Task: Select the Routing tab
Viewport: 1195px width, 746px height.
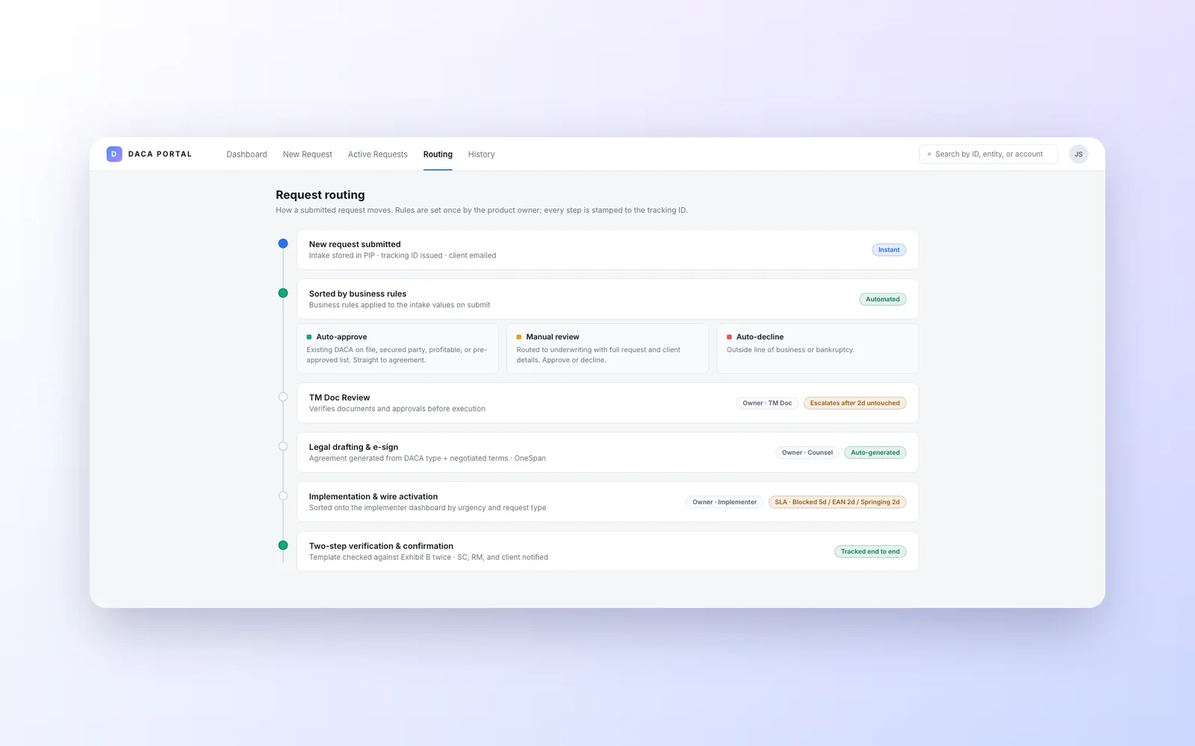Action: click(438, 154)
